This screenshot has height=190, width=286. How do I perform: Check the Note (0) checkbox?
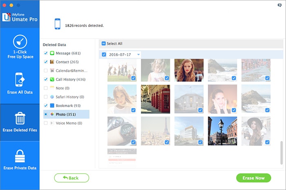46,88
